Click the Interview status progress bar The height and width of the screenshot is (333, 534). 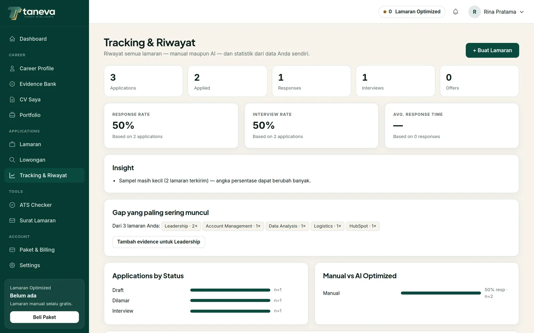pos(230,311)
